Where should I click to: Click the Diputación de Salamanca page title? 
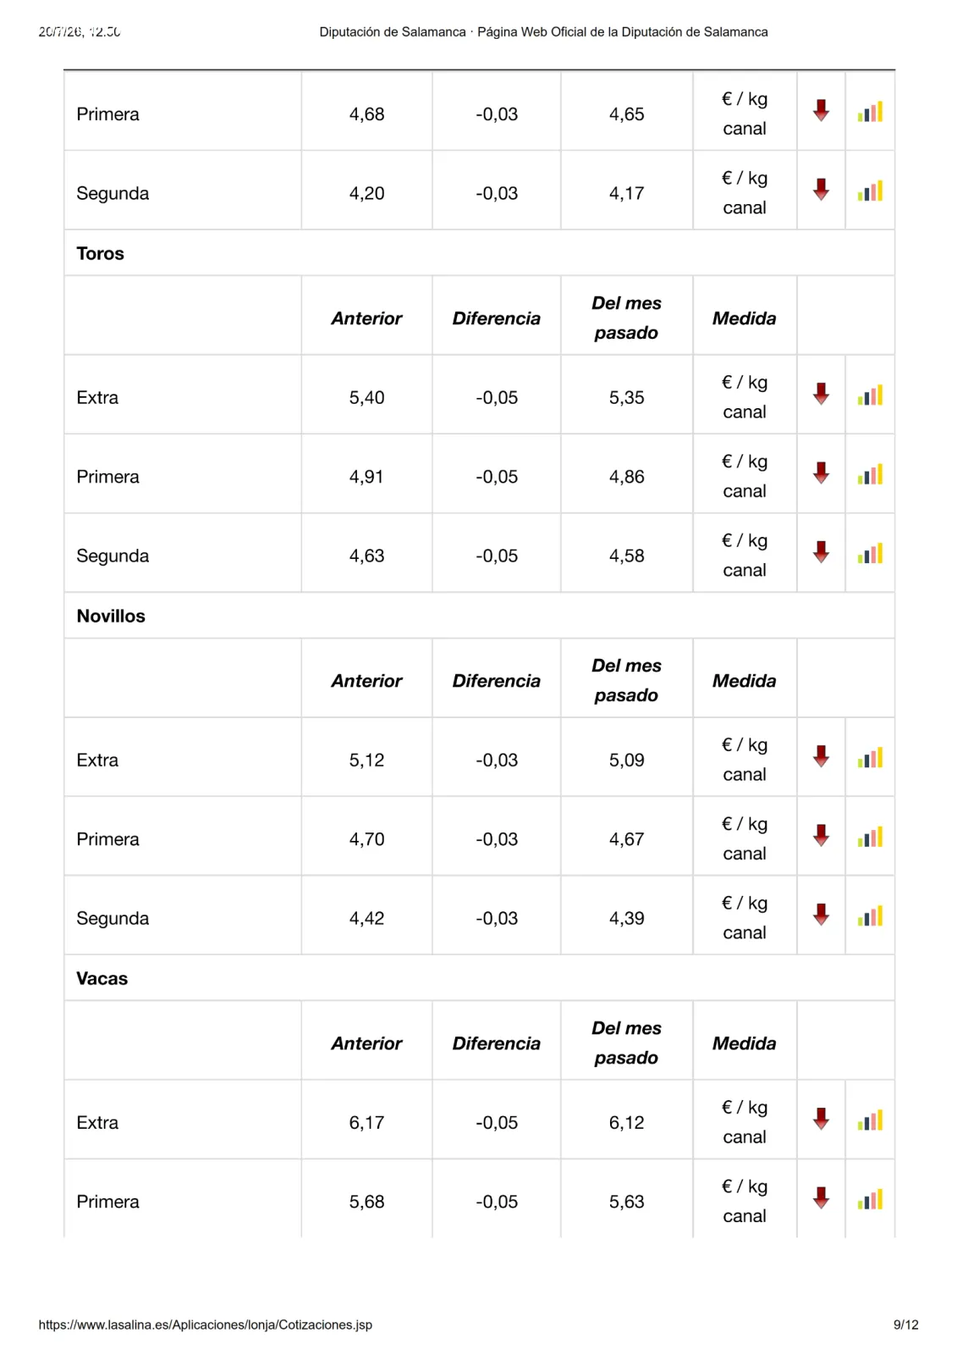pyautogui.click(x=543, y=32)
